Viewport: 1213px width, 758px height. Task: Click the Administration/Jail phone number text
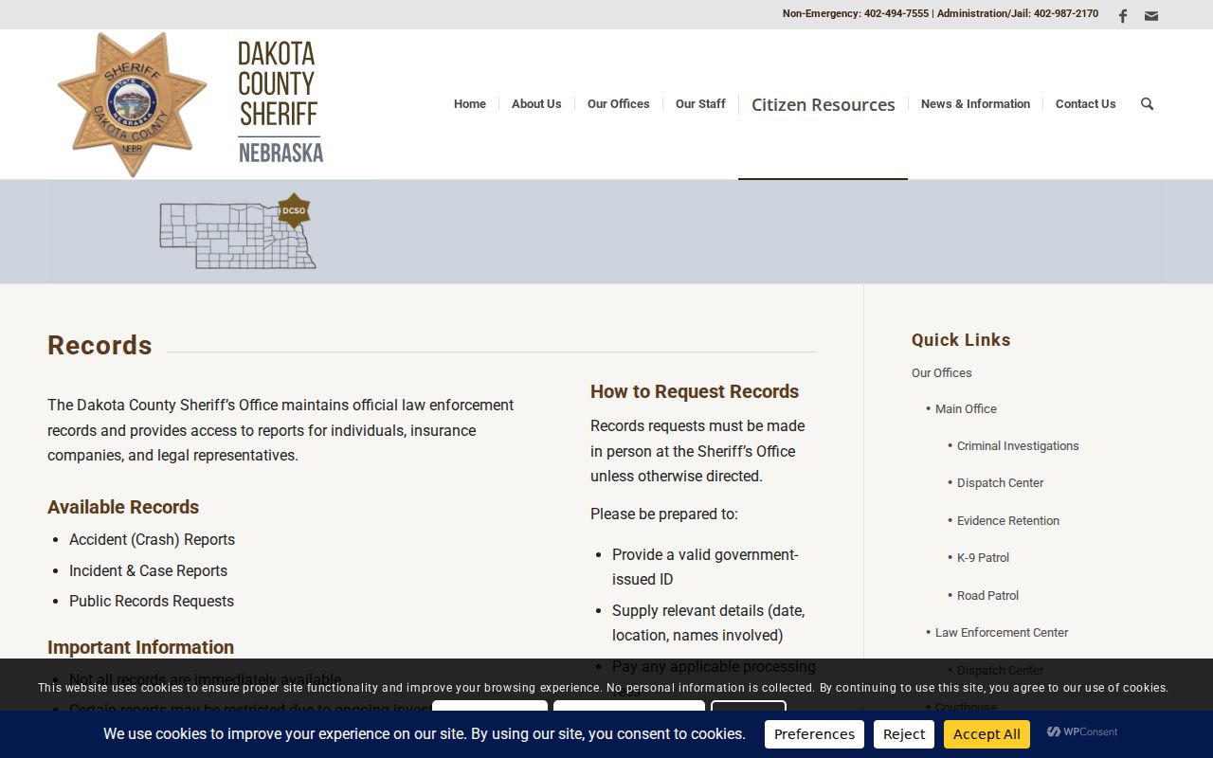(1018, 14)
